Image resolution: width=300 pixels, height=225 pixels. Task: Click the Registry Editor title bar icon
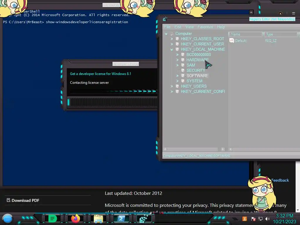[x=165, y=19]
